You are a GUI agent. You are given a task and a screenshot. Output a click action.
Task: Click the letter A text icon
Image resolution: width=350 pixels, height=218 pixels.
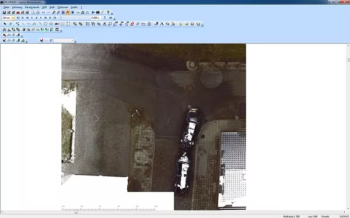[x=162, y=24]
